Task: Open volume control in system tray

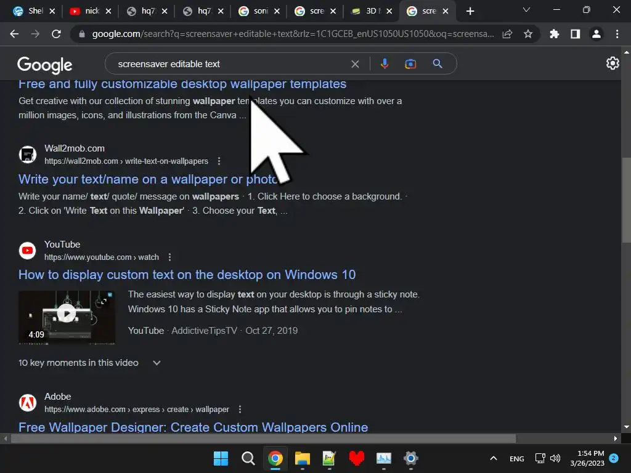Action: tap(555, 458)
